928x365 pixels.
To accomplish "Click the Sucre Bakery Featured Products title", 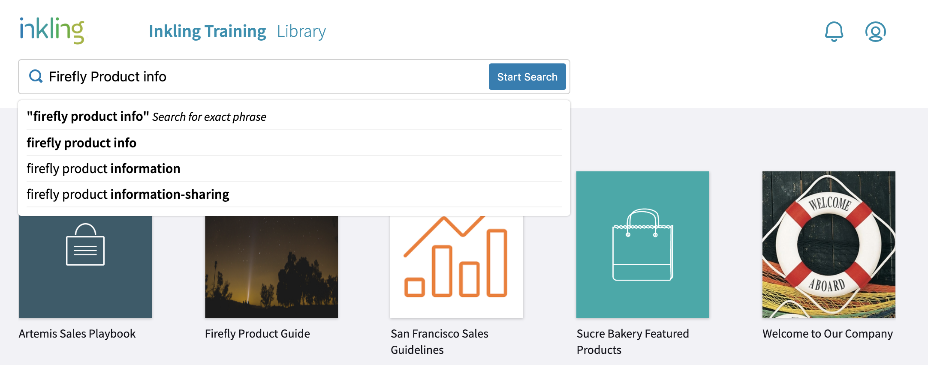I will click(633, 342).
